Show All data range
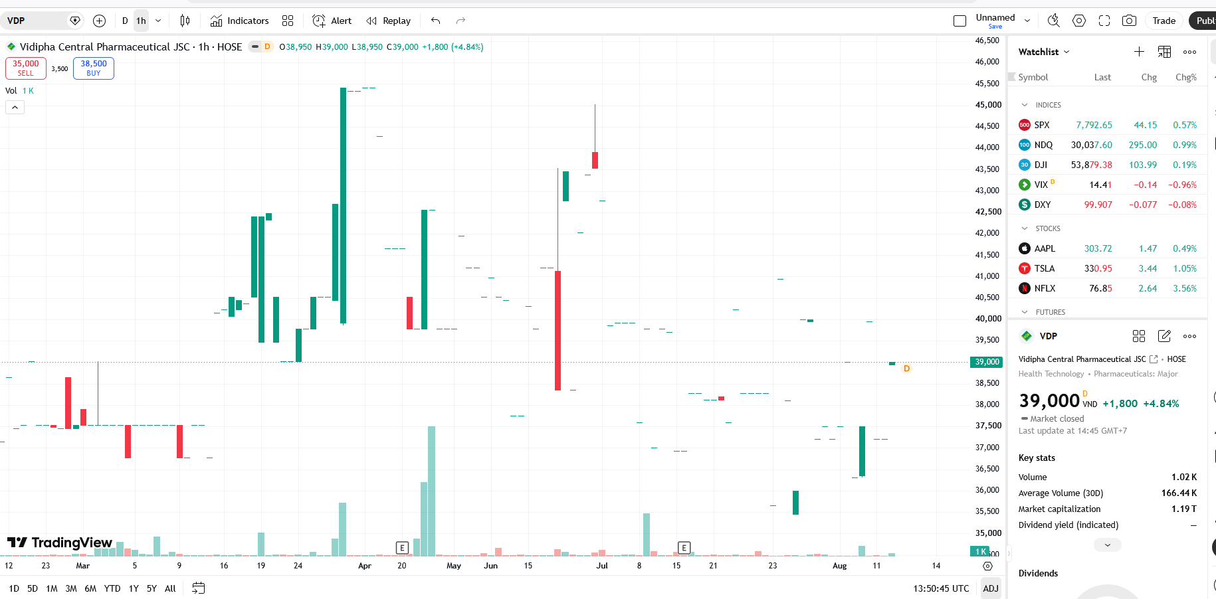Viewport: 1216px width, 599px height. coord(170,588)
